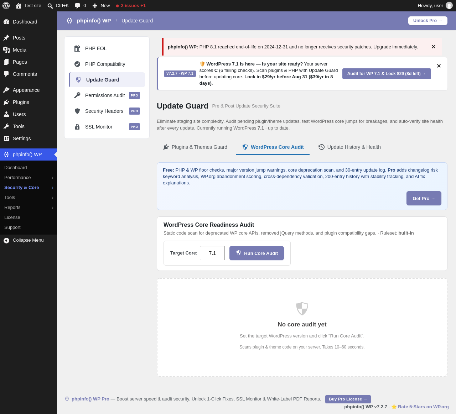Click the empty-state shield icon
The height and width of the screenshot is (414, 456).
[302, 309]
